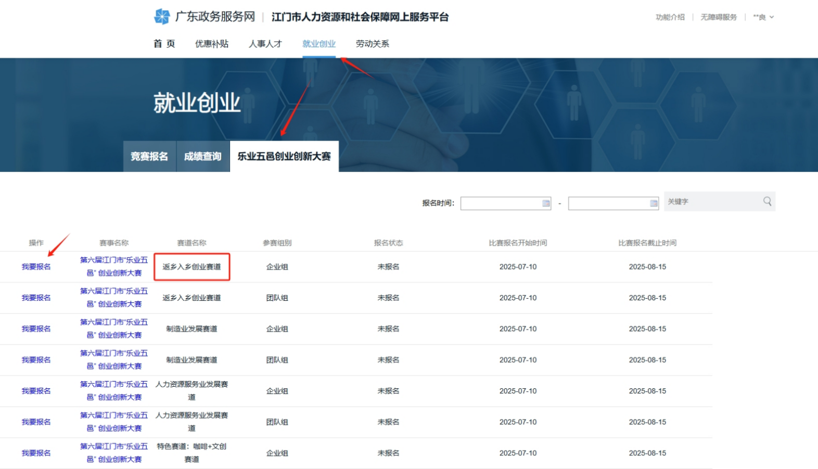Viewport: 818px width, 469px height.
Task: Go to 人事人才 menu
Action: (x=265, y=44)
